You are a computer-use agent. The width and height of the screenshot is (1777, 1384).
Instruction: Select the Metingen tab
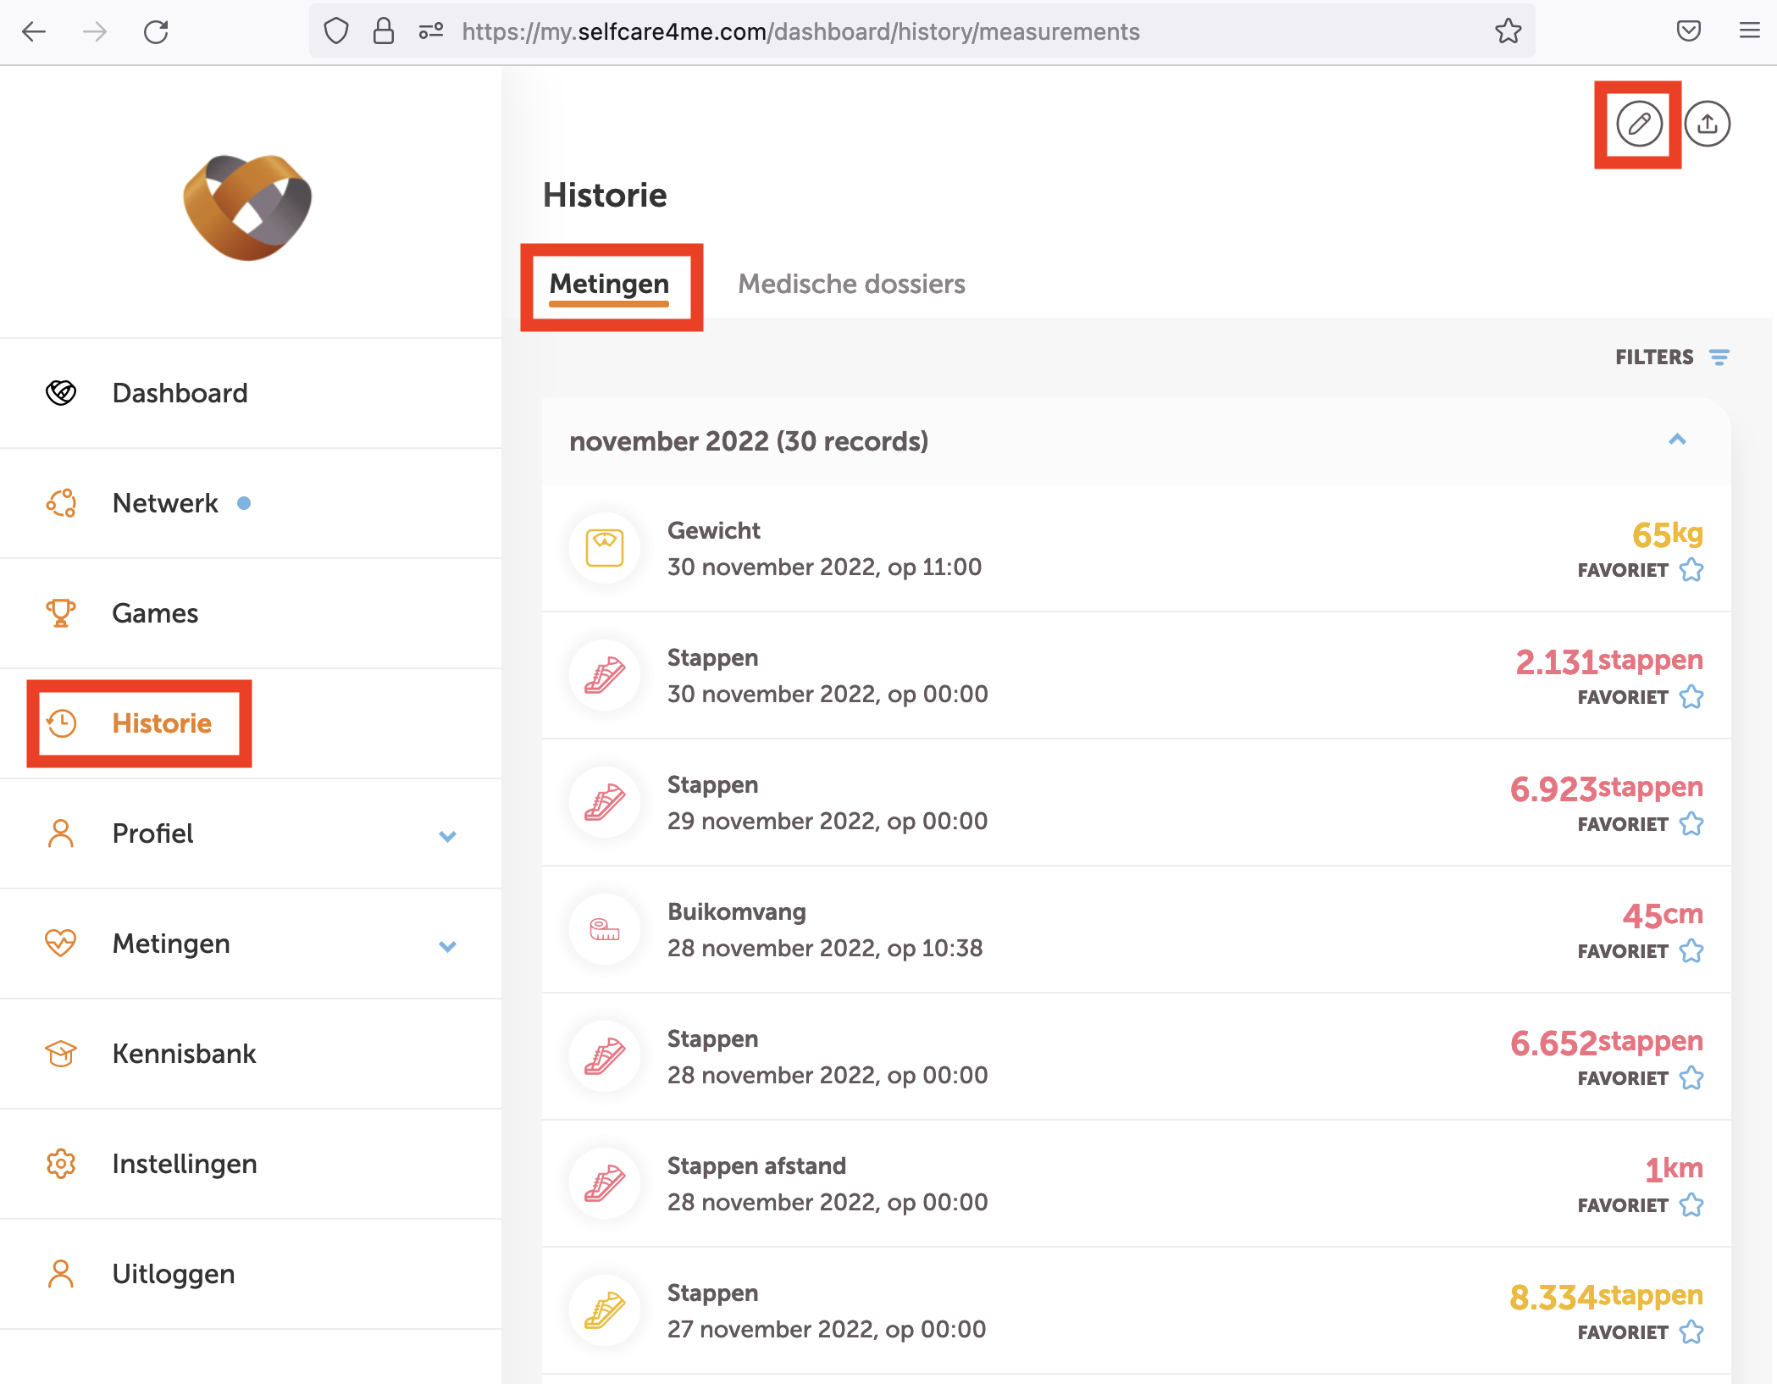pyautogui.click(x=609, y=284)
